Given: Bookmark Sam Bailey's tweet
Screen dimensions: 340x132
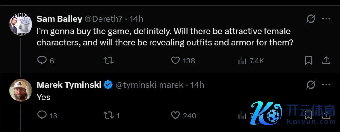Looking at the screenshot, I should (x=309, y=60).
